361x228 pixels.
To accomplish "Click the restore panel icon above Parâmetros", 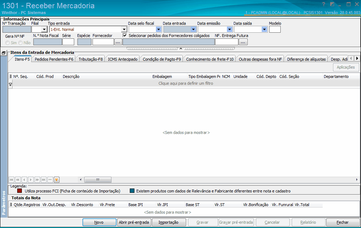I will tap(4, 53).
